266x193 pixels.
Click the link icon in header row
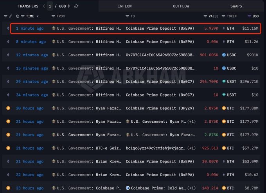pyautogui.click(x=11, y=16)
